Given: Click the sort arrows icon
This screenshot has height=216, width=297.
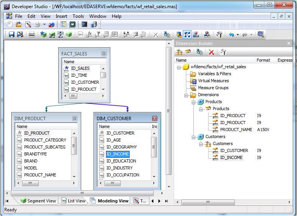Looking at the screenshot, I should pyautogui.click(x=126, y=35).
